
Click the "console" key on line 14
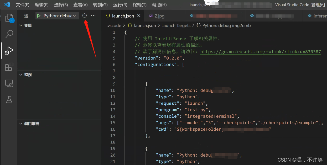[x=167, y=116]
